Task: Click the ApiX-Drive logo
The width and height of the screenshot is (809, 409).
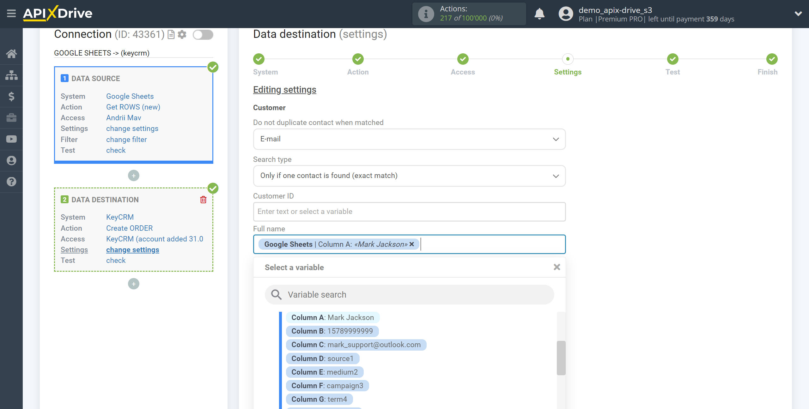Action: click(x=58, y=13)
